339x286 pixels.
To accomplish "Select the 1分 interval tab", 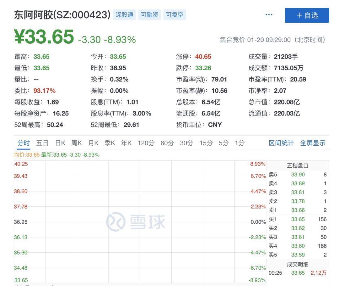I will (239, 143).
